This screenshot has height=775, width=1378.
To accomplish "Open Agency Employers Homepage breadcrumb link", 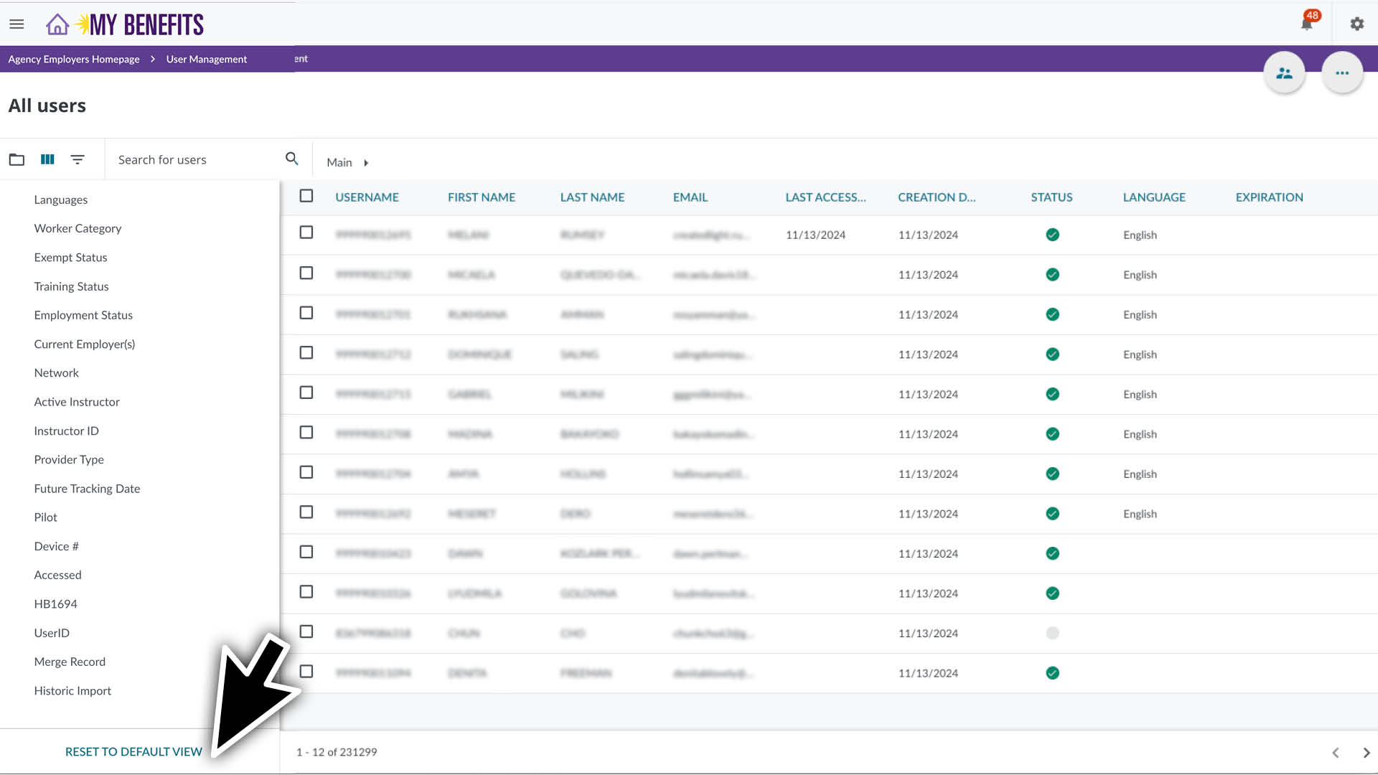I will (74, 59).
